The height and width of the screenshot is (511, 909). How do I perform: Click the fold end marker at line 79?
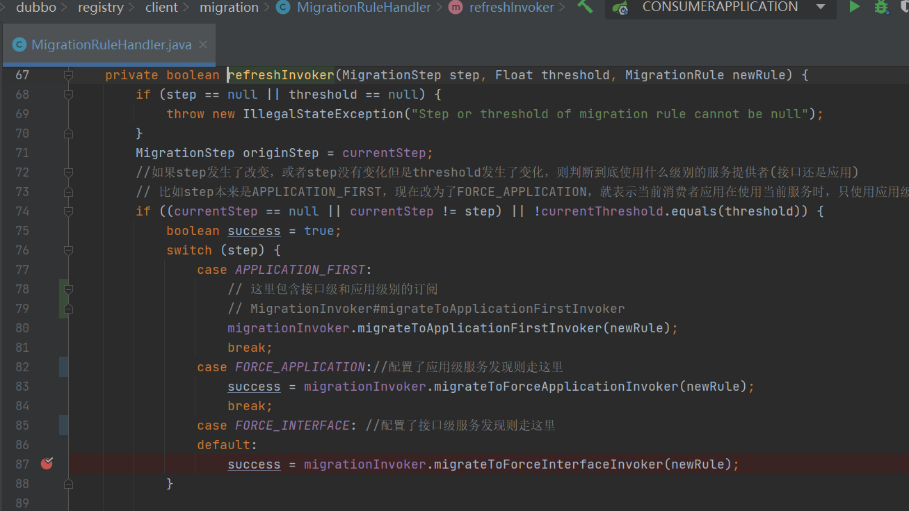coord(68,308)
